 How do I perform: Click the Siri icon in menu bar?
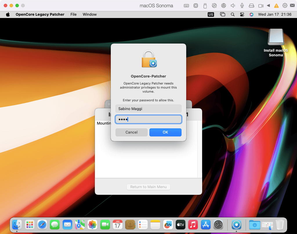(251, 14)
